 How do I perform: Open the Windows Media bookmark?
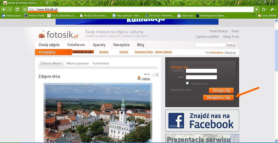[x=34, y=16]
